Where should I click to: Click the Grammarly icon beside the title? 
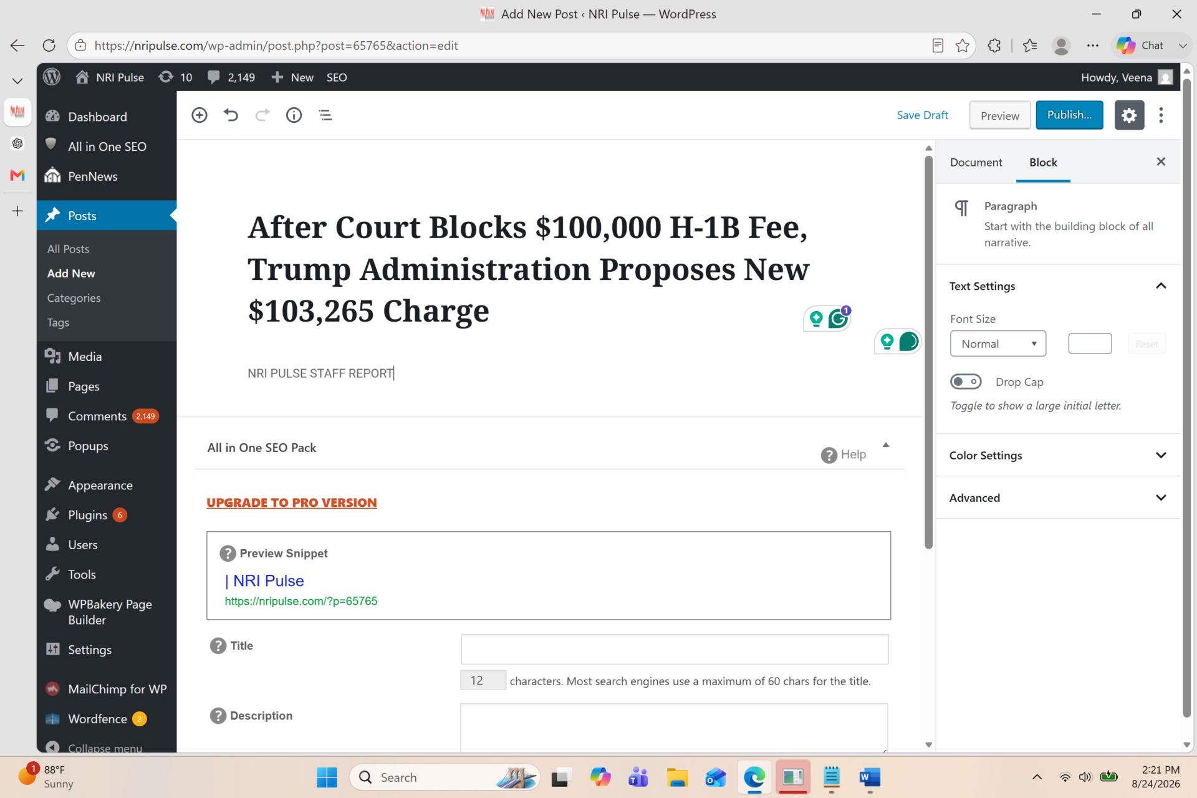click(838, 319)
